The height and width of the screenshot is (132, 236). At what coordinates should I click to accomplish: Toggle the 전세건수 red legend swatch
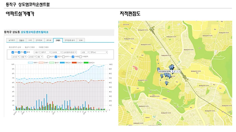[x=74, y=63]
